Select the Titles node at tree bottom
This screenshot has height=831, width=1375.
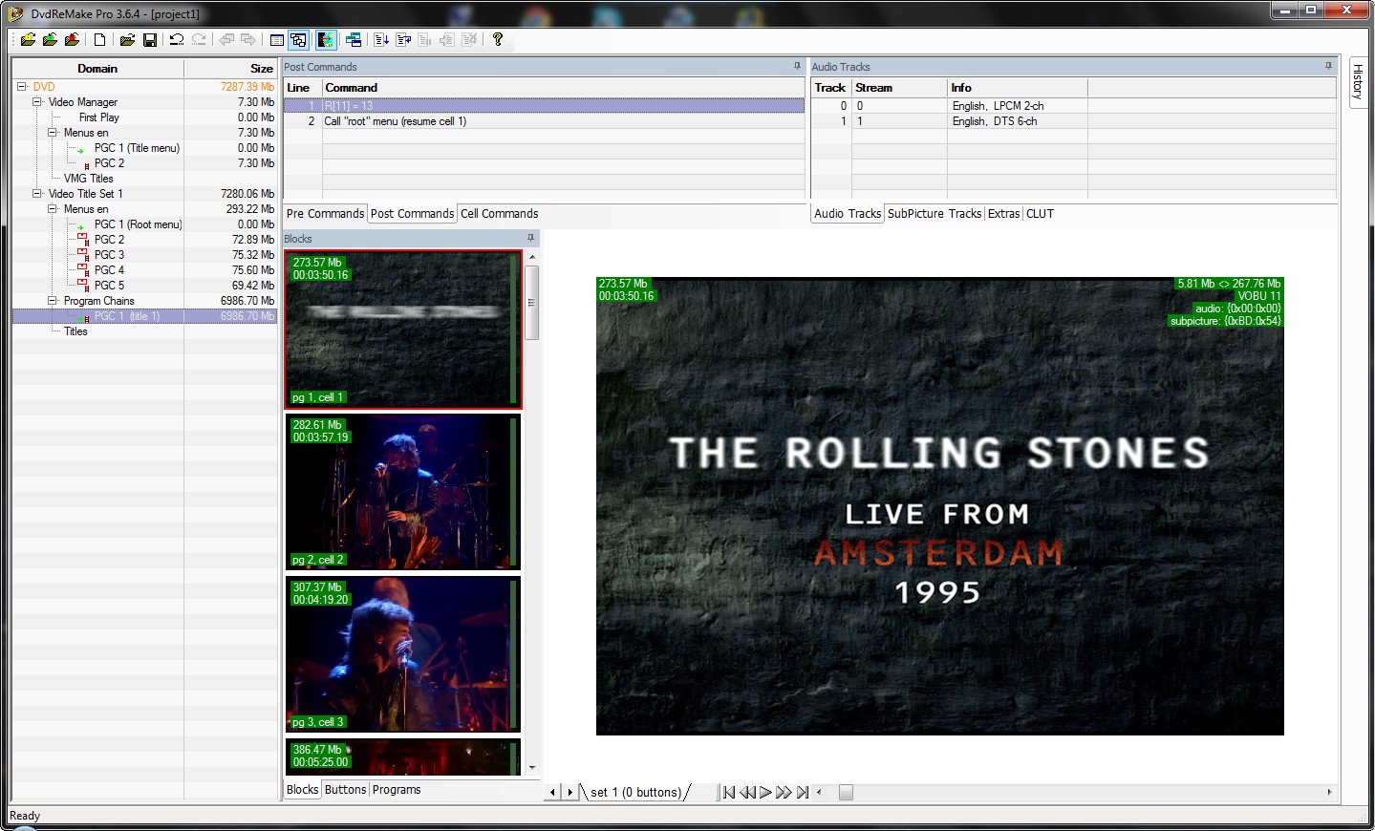[x=75, y=331]
